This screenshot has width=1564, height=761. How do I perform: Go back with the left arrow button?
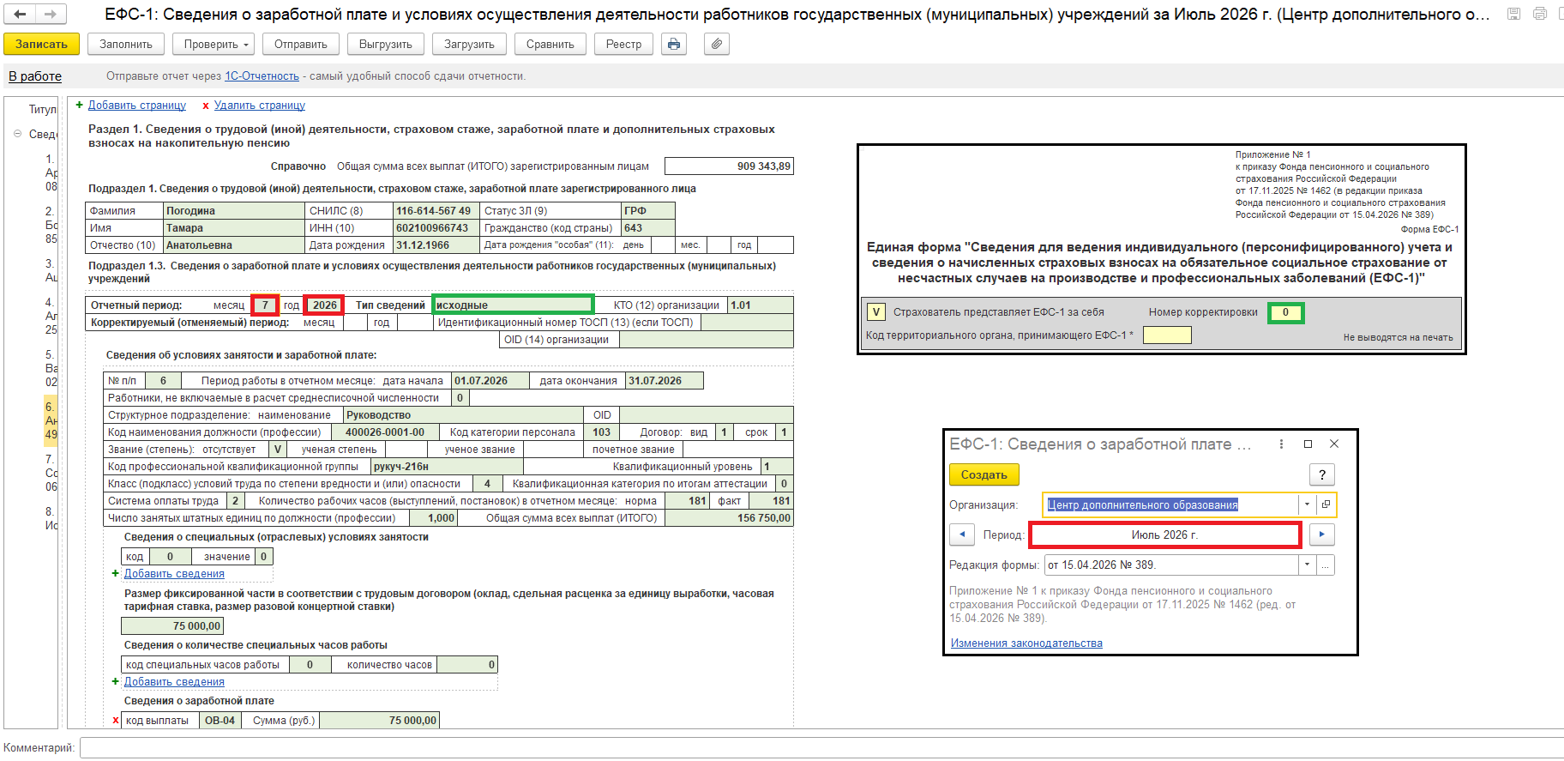coord(21,14)
